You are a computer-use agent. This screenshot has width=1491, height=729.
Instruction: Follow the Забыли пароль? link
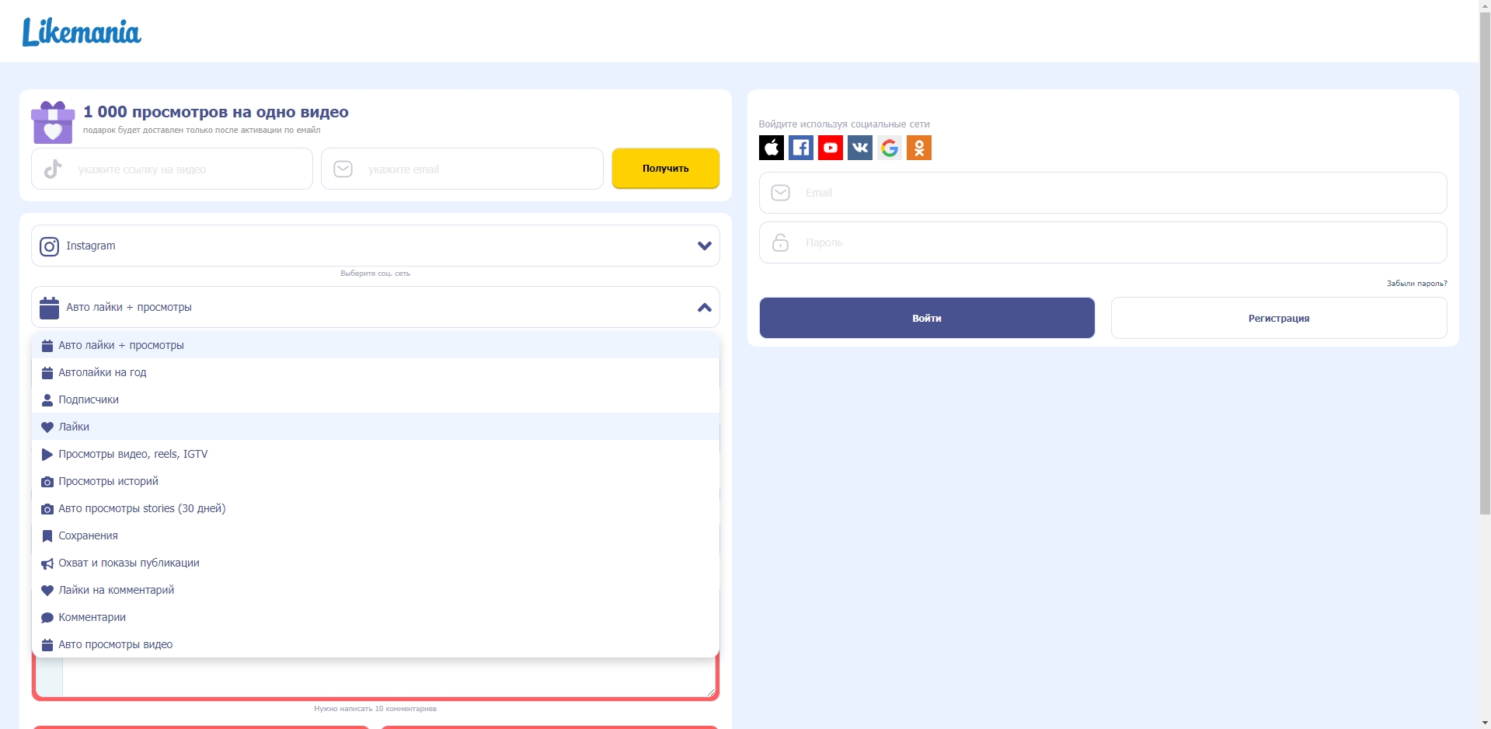1417,284
